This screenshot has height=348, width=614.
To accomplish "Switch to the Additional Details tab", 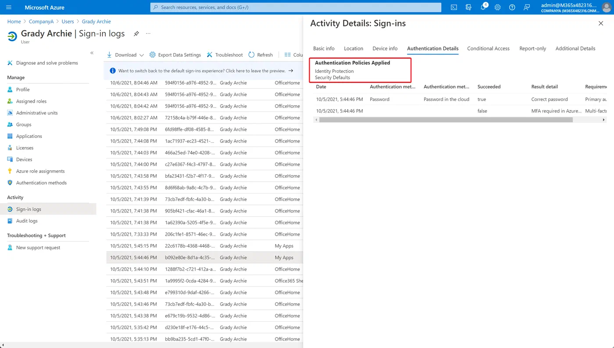I will pyautogui.click(x=575, y=49).
